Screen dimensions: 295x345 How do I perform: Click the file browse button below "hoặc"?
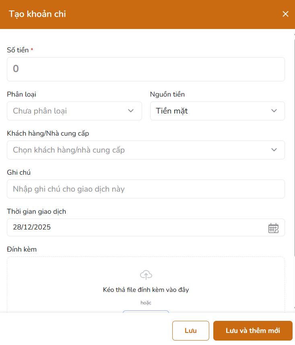(x=146, y=315)
